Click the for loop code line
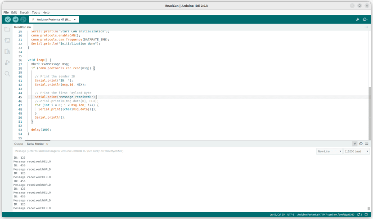The width and height of the screenshot is (373, 219). (x=67, y=105)
